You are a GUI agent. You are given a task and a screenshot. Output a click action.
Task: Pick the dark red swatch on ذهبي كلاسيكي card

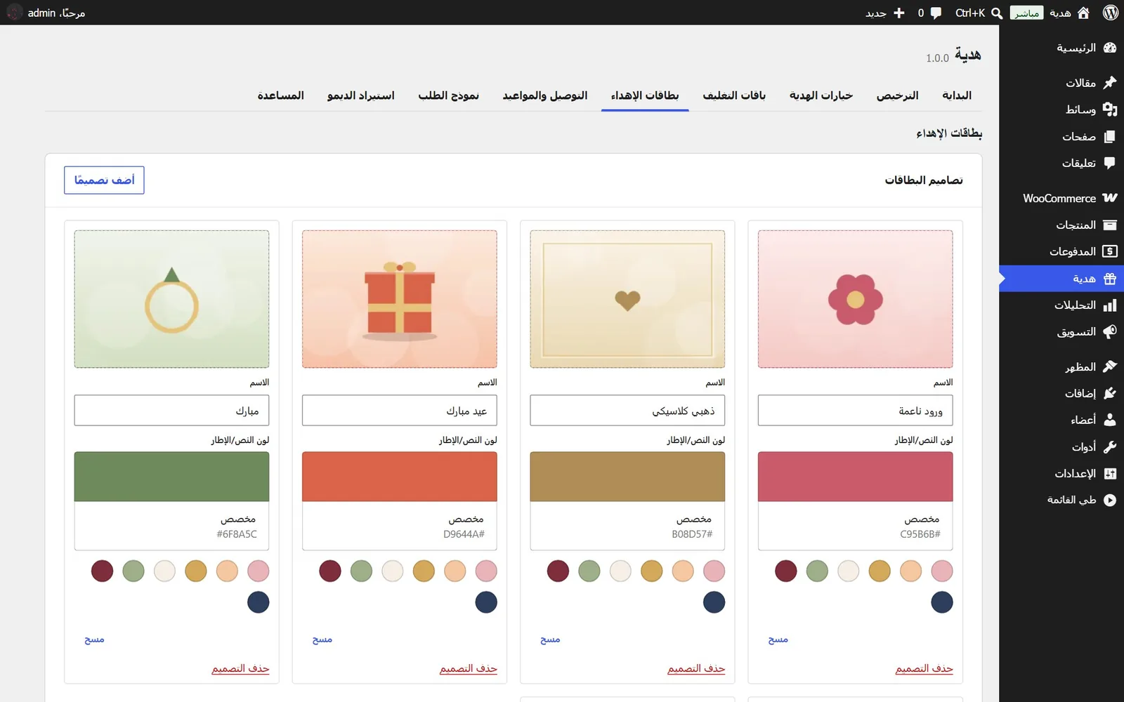tap(558, 571)
